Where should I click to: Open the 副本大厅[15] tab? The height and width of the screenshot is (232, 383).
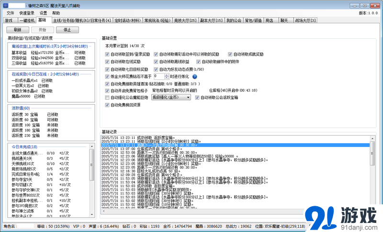212,21
